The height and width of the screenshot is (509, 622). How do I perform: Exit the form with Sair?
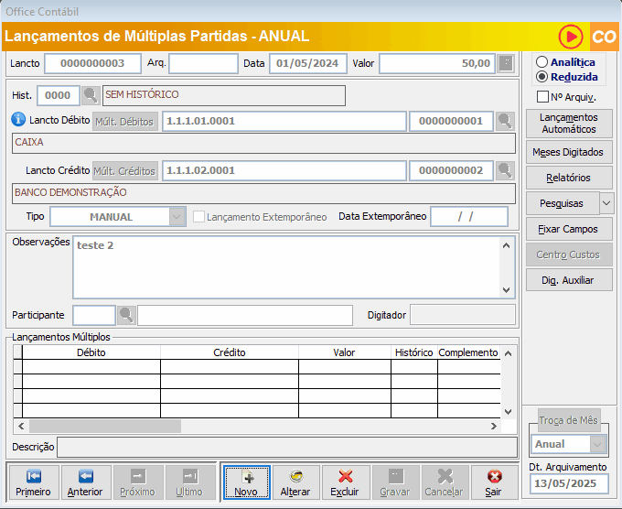(494, 482)
